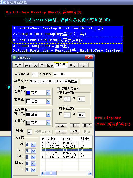The width and height of the screenshot is (133, 178).
Task: Click preview item 5 About BioInfoServ Desktop
Action: coord(67,50)
